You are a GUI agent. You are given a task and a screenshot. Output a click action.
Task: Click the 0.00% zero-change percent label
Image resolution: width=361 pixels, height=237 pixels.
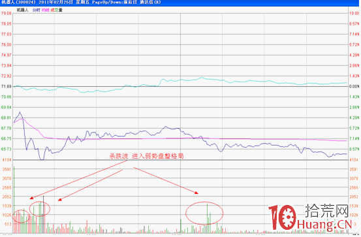pos(354,86)
